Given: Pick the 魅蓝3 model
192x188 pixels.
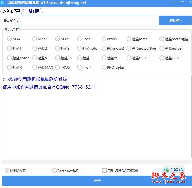Looking at the screenshot, I should click(x=57, y=48).
